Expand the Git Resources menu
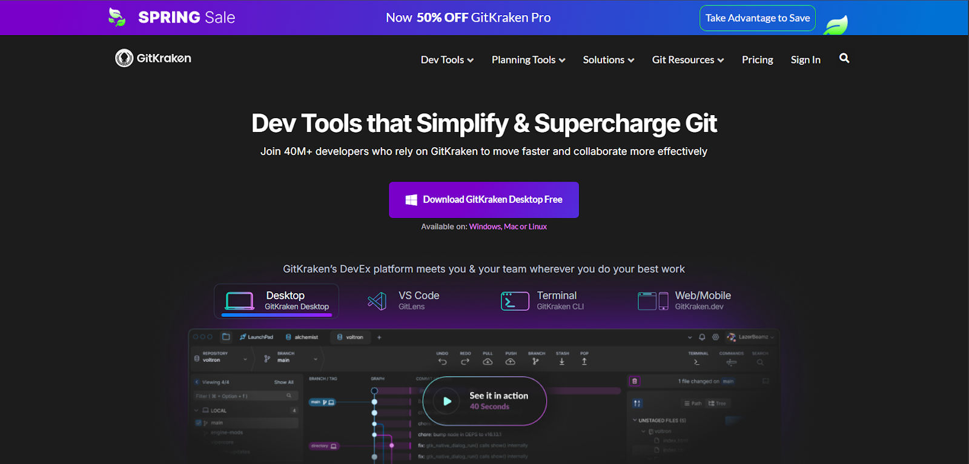969x464 pixels. (x=688, y=60)
